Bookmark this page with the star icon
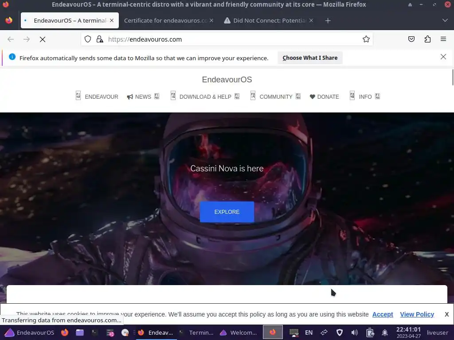The height and width of the screenshot is (340, 454). (366, 39)
